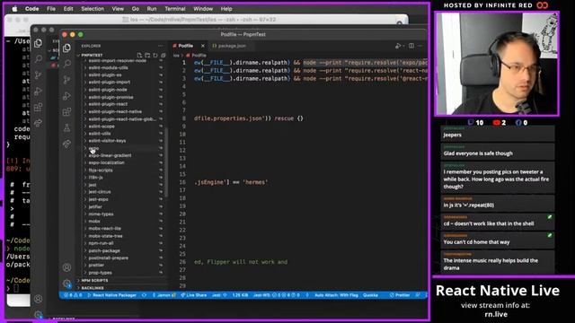Close the Podfile editor tab
575x323 pixels.
point(203,46)
